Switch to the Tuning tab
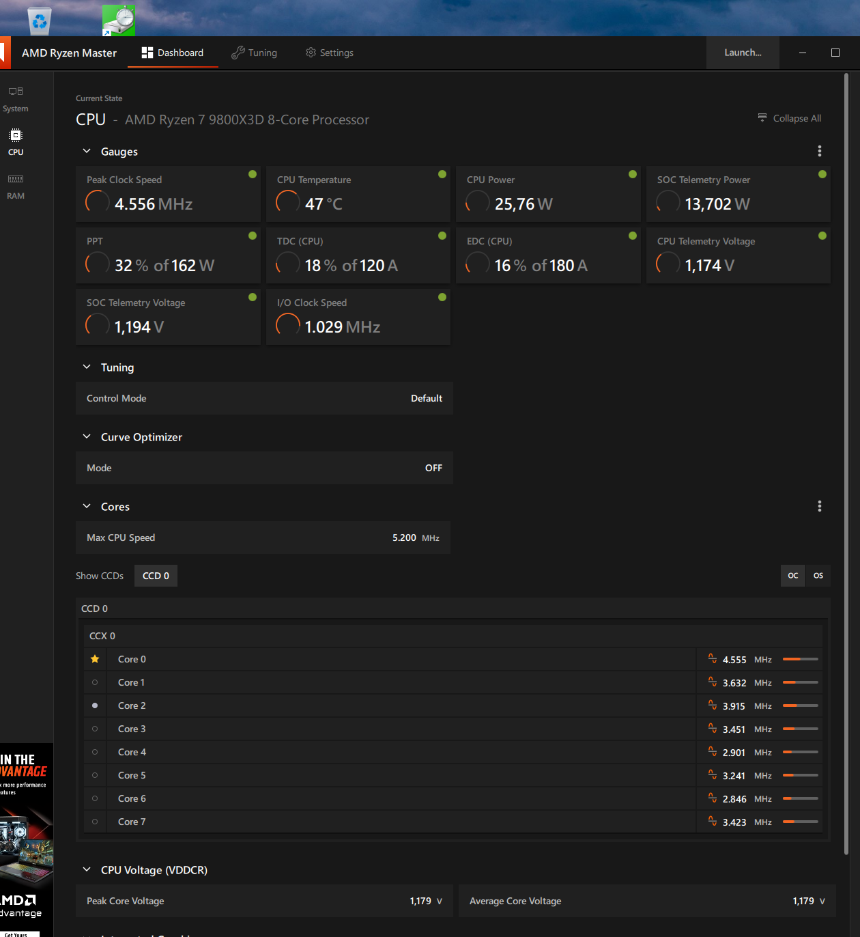Viewport: 860px width, 937px height. click(255, 53)
